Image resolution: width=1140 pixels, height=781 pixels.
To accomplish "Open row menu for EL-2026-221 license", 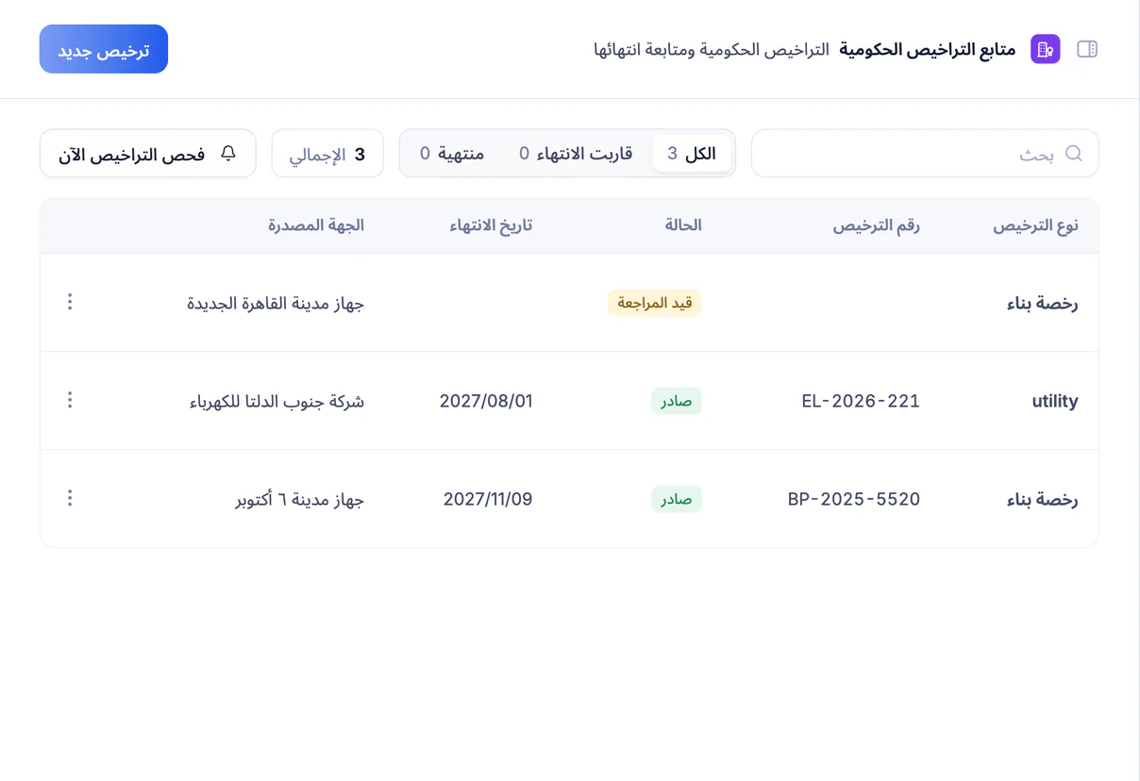I will [x=70, y=400].
